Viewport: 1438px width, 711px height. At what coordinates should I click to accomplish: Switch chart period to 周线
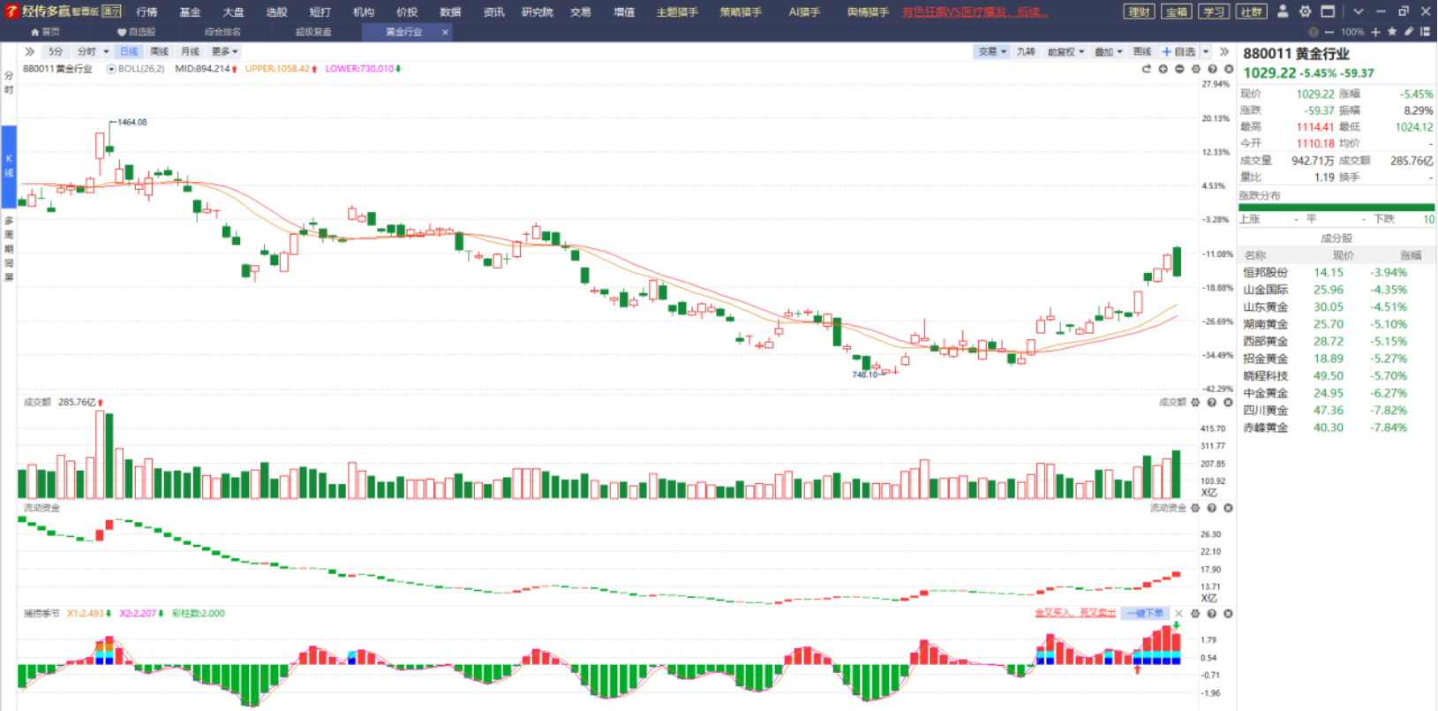pos(159,51)
